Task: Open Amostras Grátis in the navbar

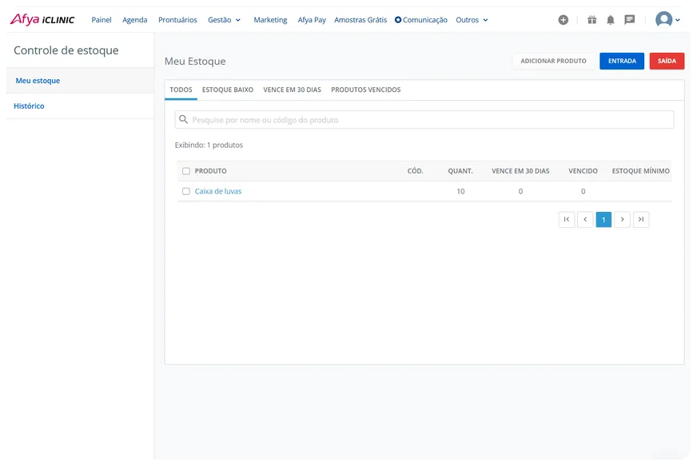Action: (x=360, y=20)
